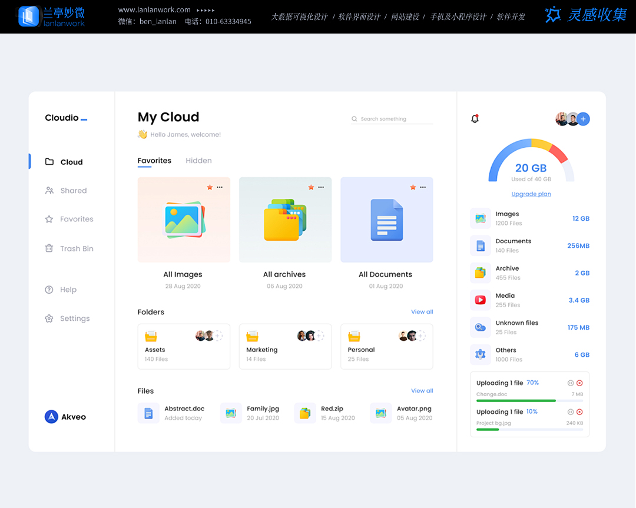Pause the Change.doc upload

click(x=570, y=383)
